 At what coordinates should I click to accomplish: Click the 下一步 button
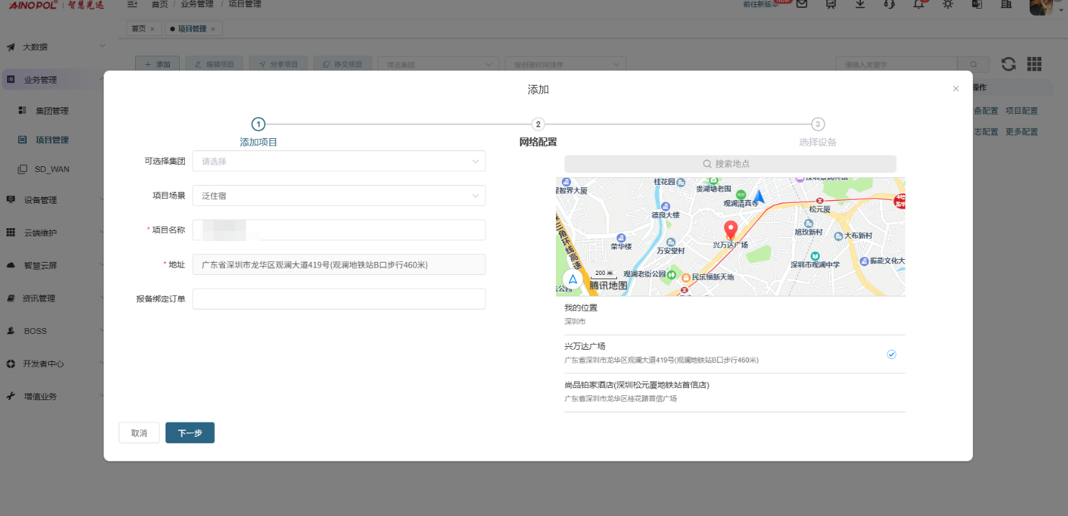click(x=190, y=433)
